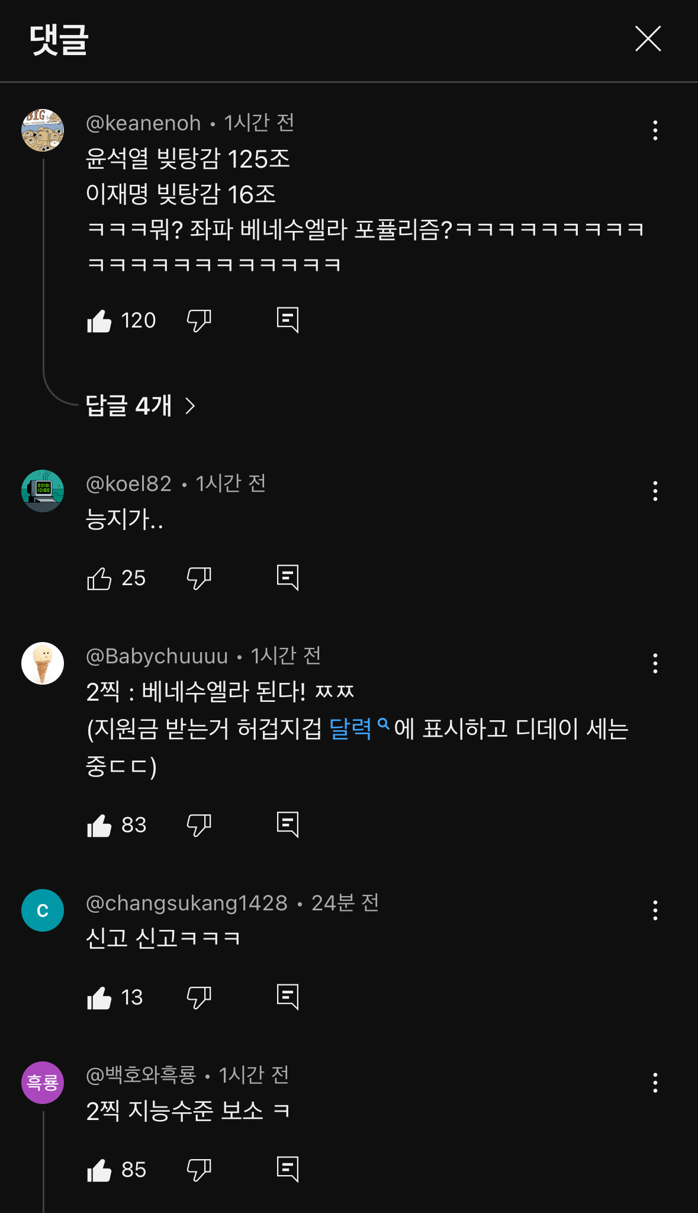
Task: Open options menu for @keanenoh's comment
Action: 655,130
